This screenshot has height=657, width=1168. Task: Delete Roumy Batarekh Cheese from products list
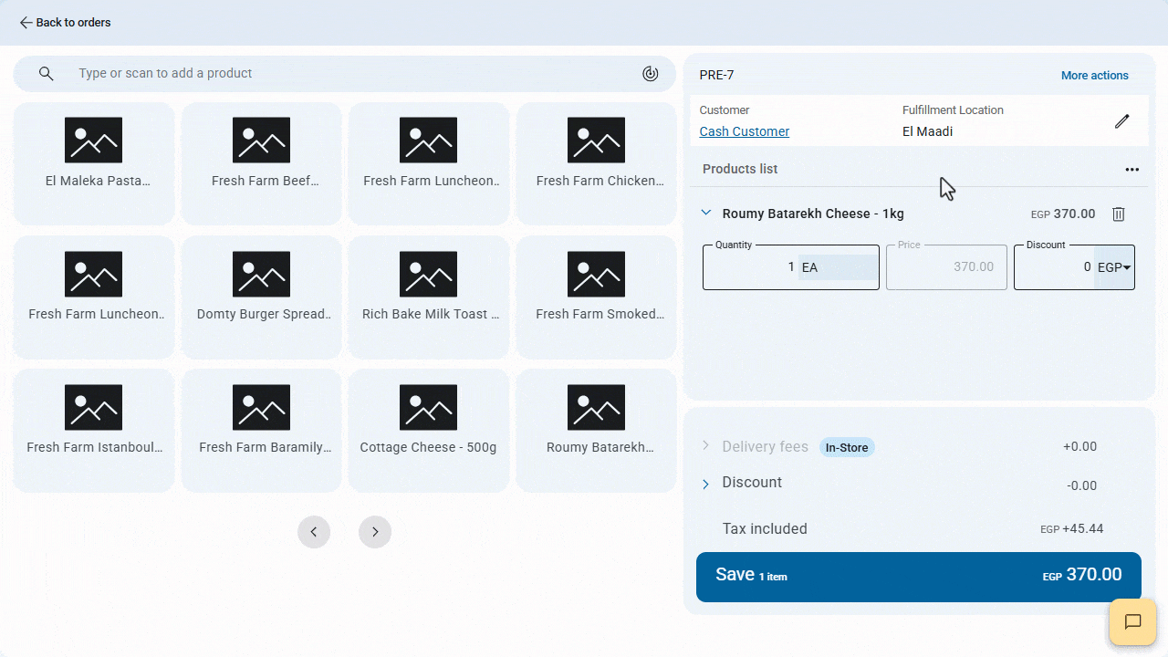[1118, 214]
